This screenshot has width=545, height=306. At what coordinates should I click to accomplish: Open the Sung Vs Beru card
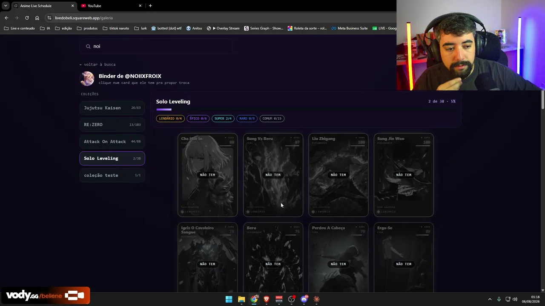tap(273, 175)
